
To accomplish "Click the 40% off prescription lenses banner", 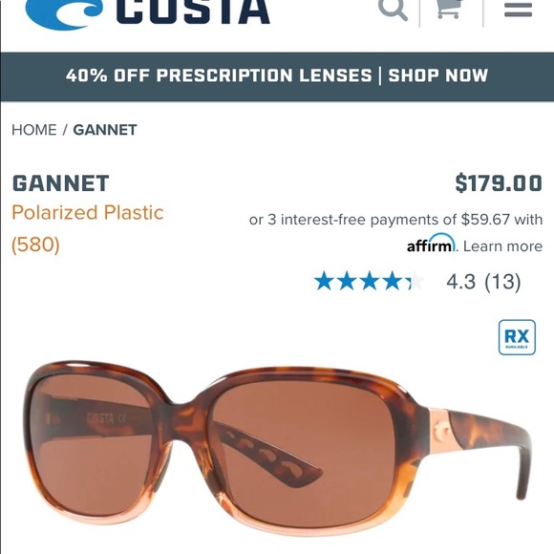I will tap(277, 76).
